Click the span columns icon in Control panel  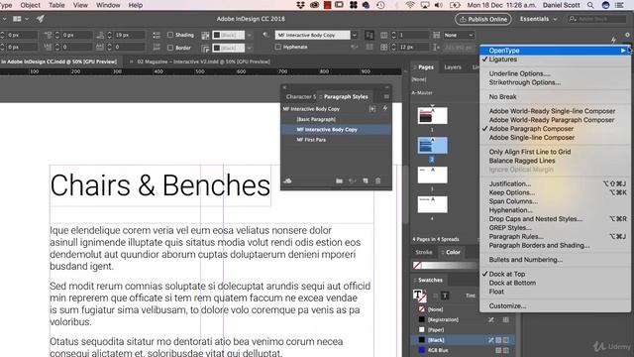[x=436, y=35]
